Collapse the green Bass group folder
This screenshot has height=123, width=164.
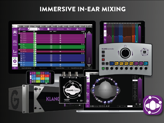tap(19, 44)
